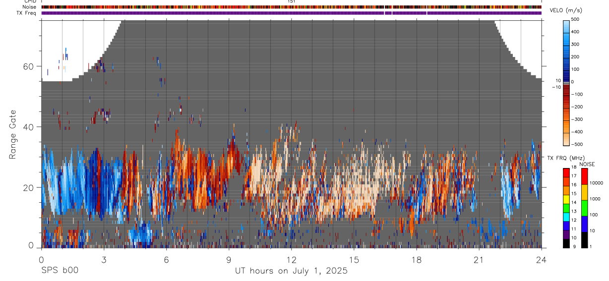Image resolution: width=609 pixels, height=281 pixels.
Task: Select the green 100–1000 noise swatch
Action: (x=584, y=208)
